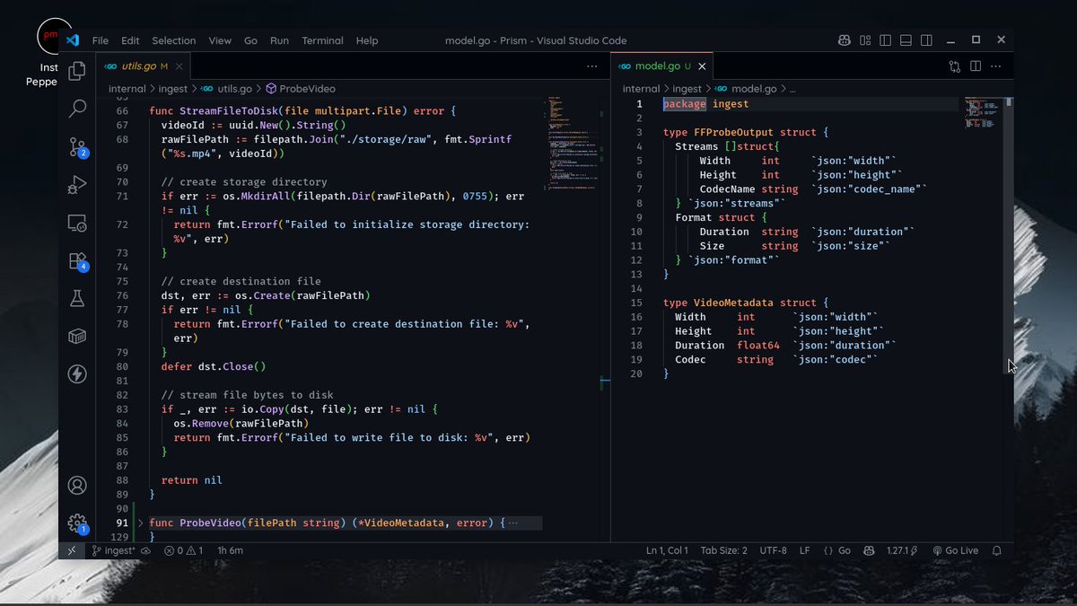This screenshot has height=606, width=1077.
Task: Open utils.go breadcrumb in left editor
Action: click(226, 89)
